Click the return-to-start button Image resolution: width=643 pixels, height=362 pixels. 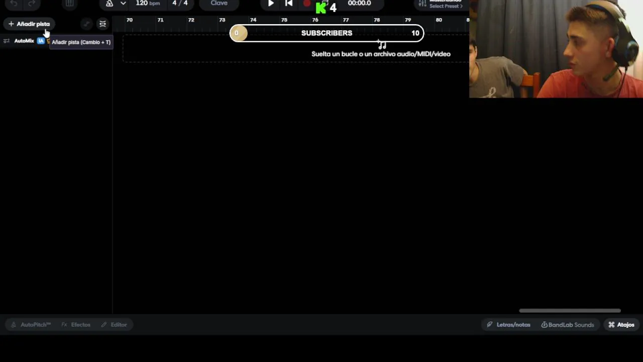pyautogui.click(x=289, y=4)
